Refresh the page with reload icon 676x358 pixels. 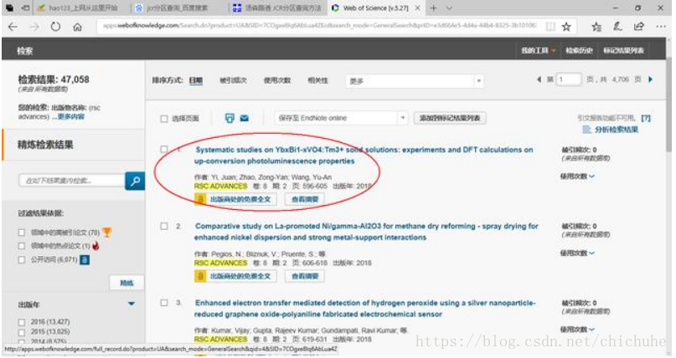pos(55,27)
